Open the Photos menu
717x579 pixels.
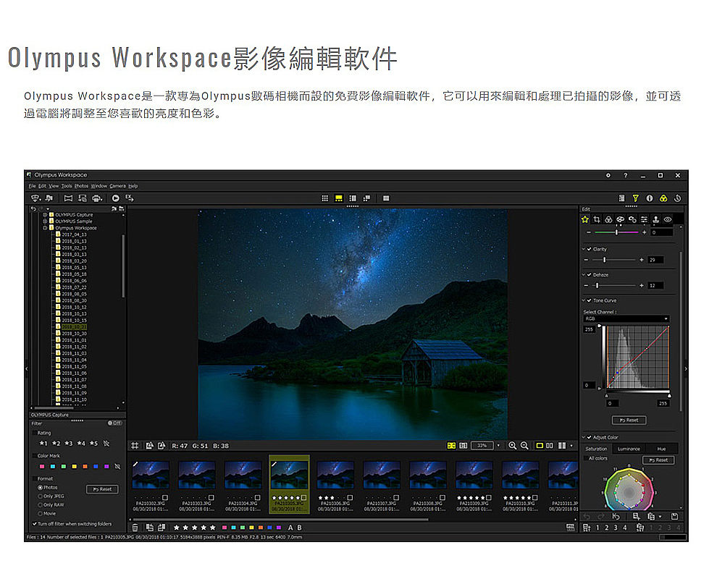pyautogui.click(x=81, y=186)
